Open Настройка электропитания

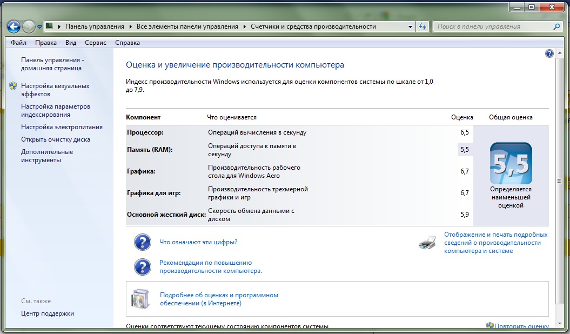[x=62, y=127]
